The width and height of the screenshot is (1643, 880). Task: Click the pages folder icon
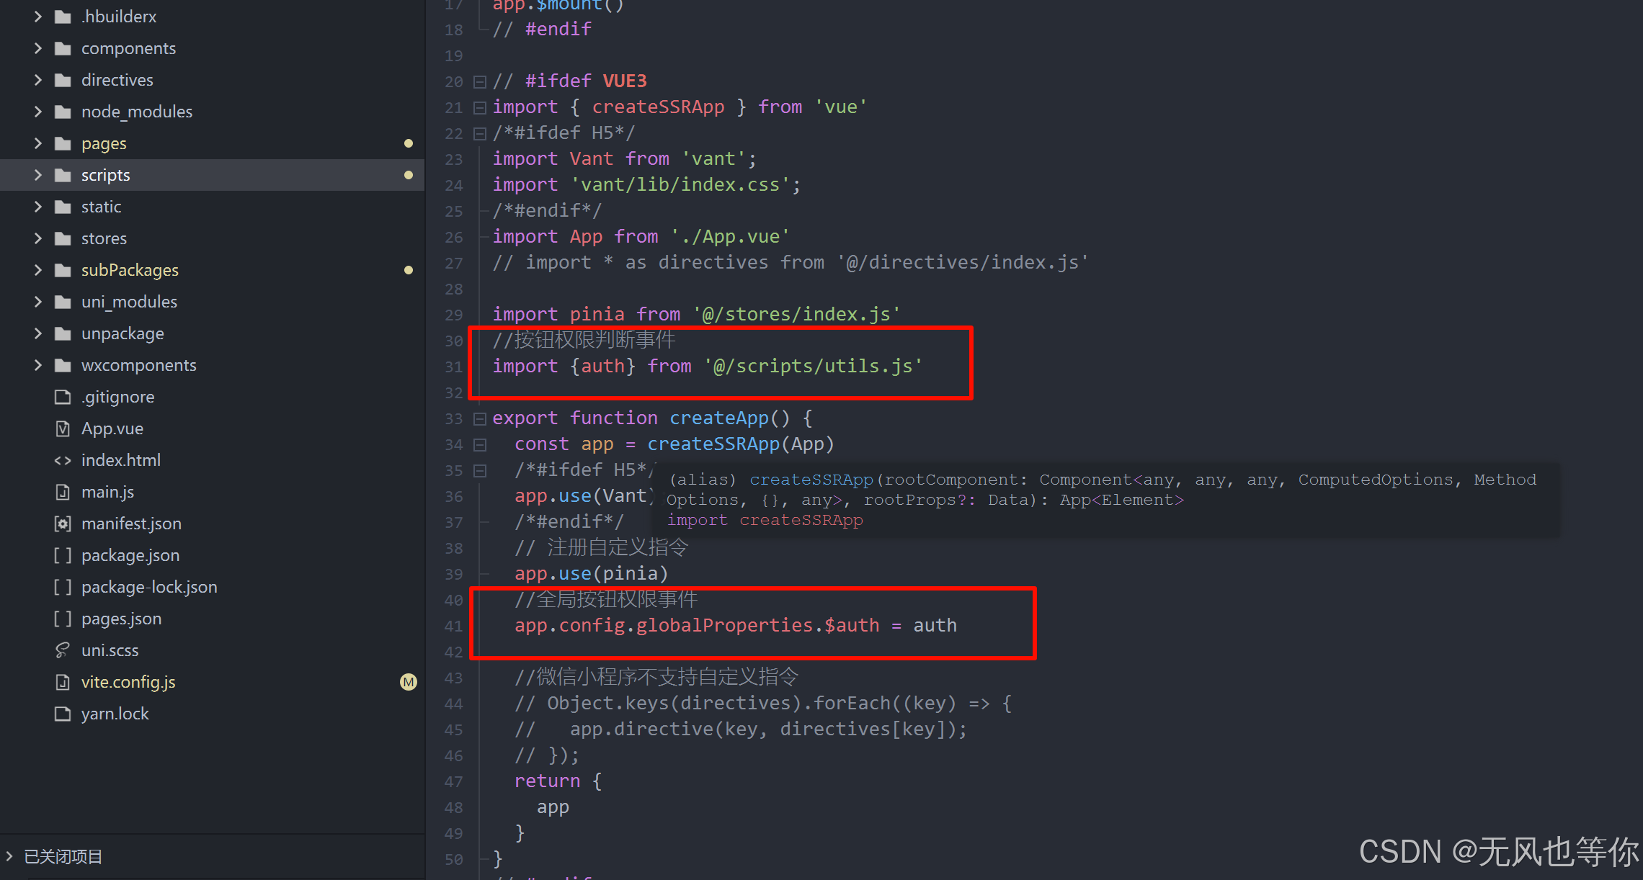click(63, 143)
